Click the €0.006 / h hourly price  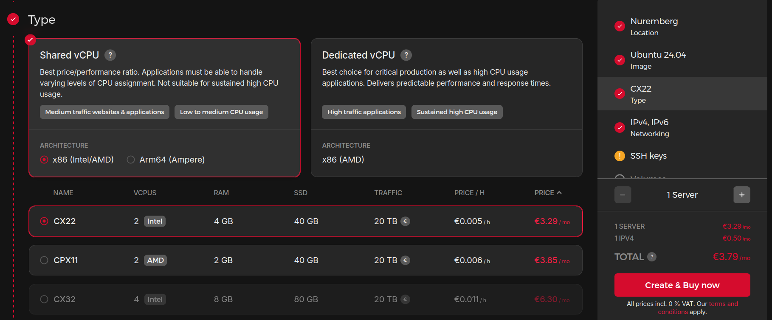point(472,260)
